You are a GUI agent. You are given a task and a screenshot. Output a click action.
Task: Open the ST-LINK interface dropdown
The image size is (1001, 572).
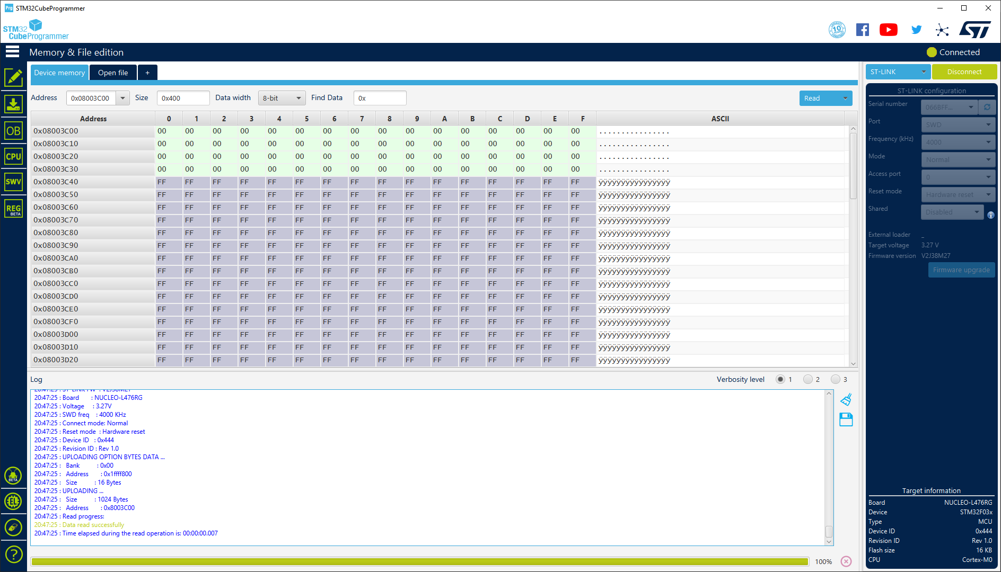(898, 72)
